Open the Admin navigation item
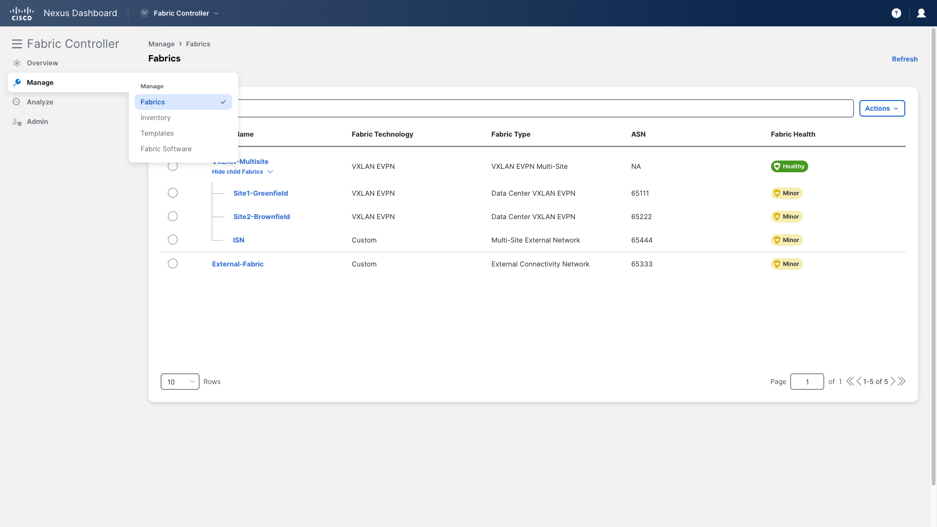 (x=38, y=122)
